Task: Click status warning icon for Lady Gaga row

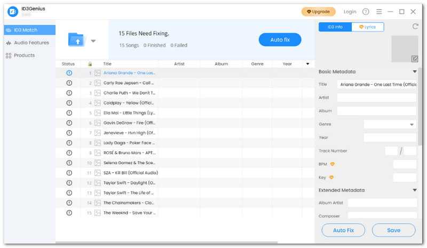Action: coord(69,143)
